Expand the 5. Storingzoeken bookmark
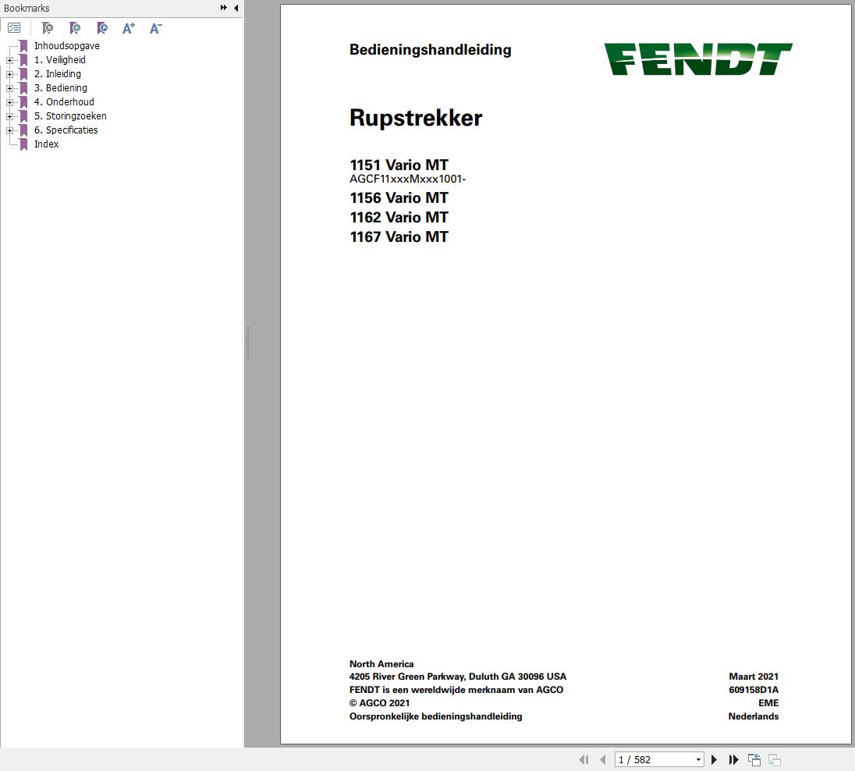855x771 pixels. click(x=10, y=116)
